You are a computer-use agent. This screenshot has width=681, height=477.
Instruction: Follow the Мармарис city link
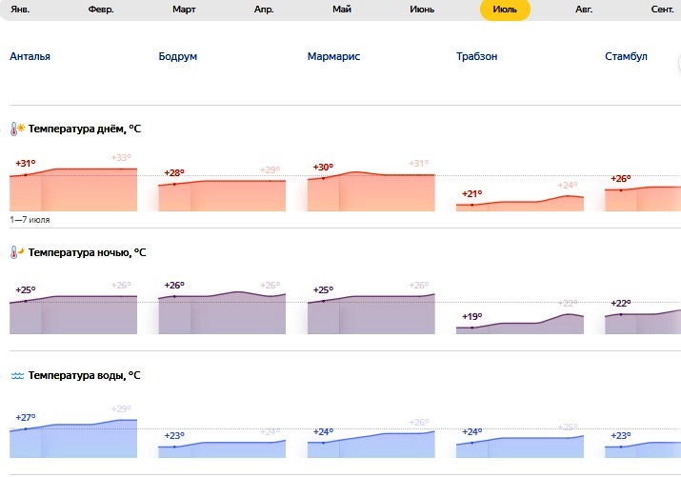[x=333, y=56]
